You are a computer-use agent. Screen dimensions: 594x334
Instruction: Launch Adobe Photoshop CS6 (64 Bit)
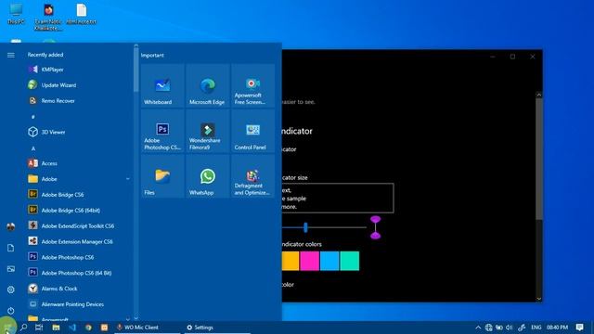point(78,273)
